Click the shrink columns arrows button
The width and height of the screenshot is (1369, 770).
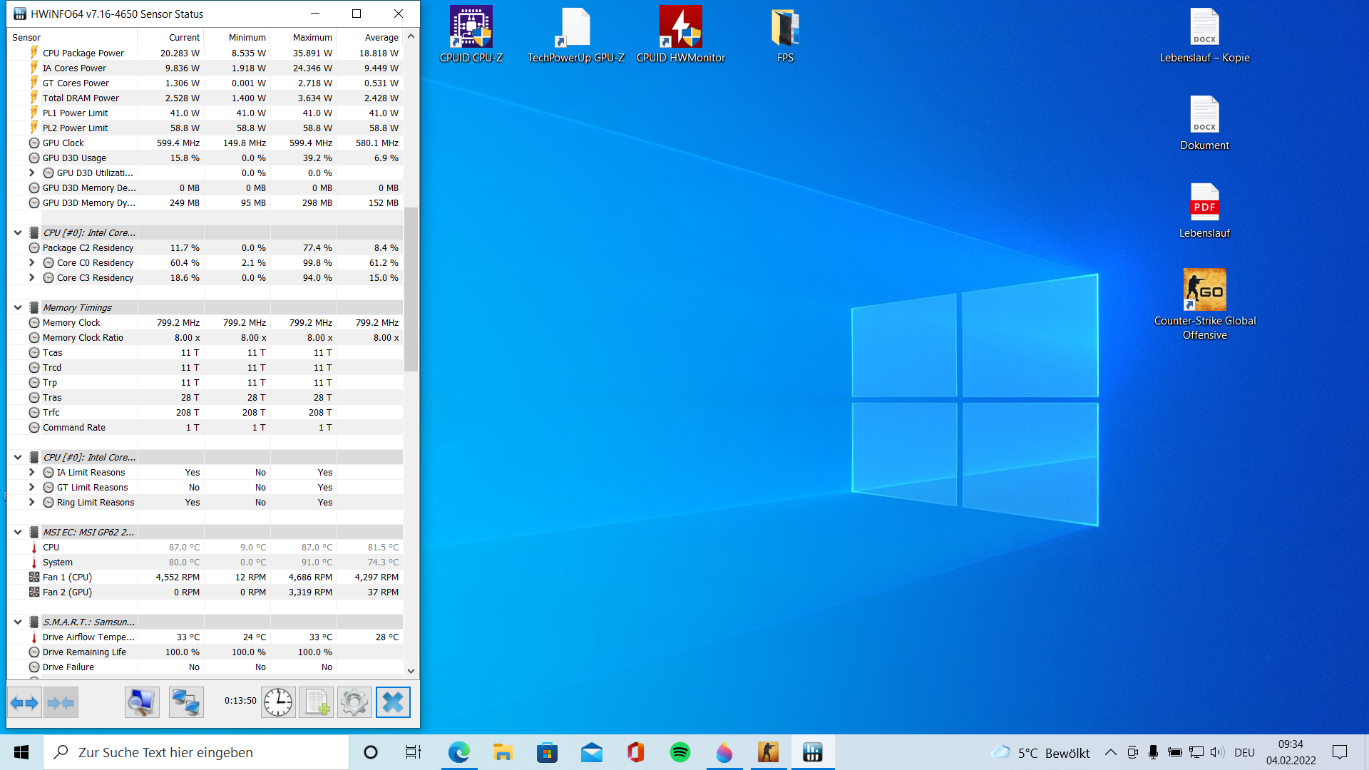coord(61,703)
